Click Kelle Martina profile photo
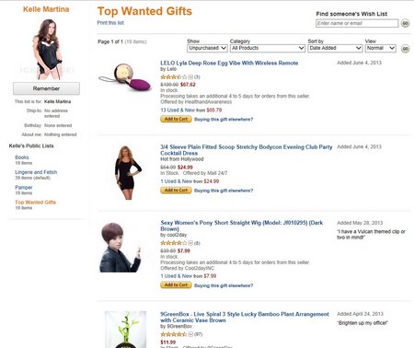Viewport: 414px width, 348px height. 47,49
